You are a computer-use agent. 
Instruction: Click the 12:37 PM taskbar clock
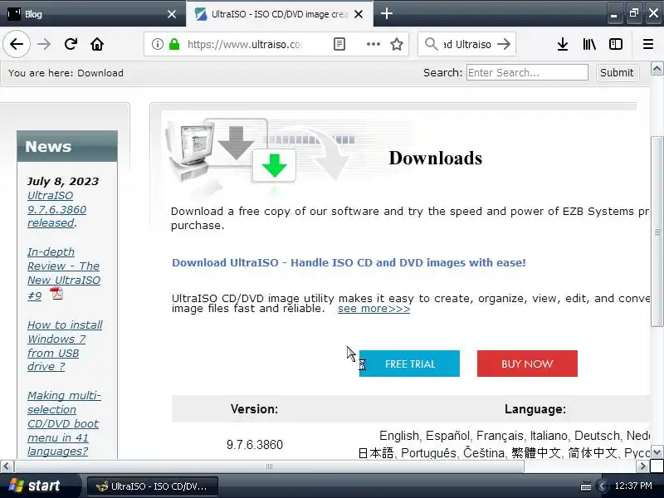(633, 486)
